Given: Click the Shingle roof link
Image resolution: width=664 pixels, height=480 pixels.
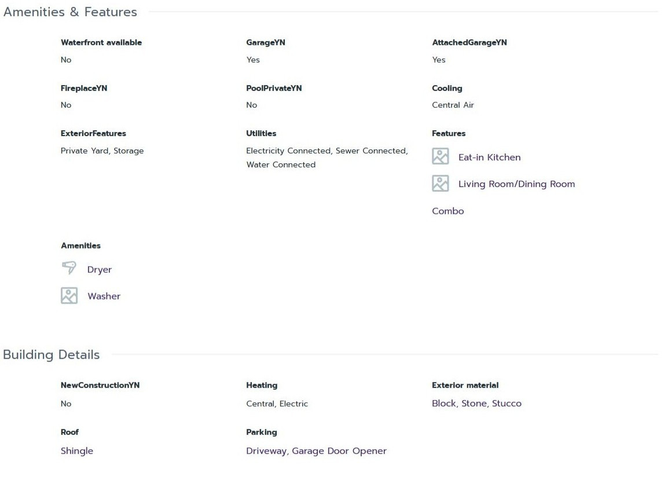Looking at the screenshot, I should [x=77, y=451].
